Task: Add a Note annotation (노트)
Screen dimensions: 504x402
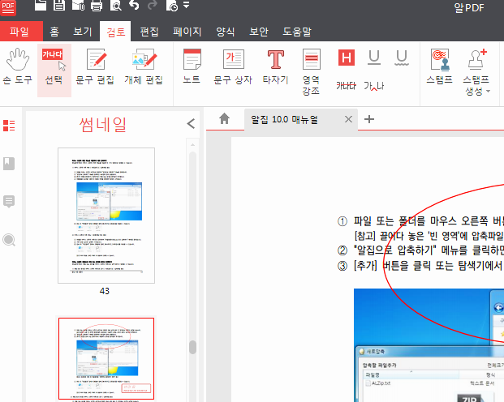Action: 192,66
